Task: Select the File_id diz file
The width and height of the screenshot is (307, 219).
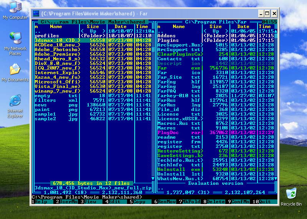Action: (x=216, y=109)
